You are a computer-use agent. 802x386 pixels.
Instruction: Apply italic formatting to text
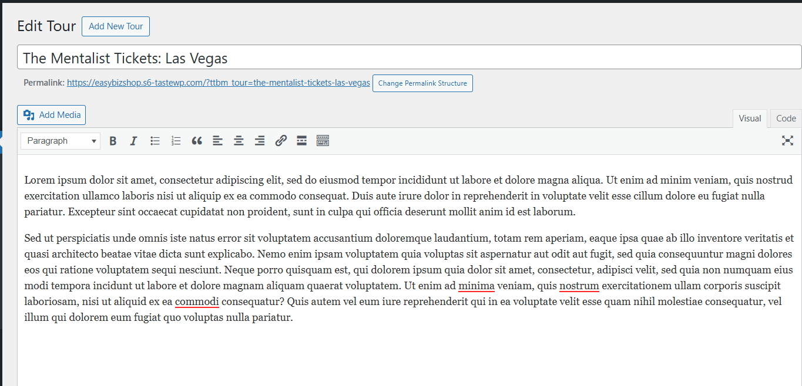[x=134, y=141]
